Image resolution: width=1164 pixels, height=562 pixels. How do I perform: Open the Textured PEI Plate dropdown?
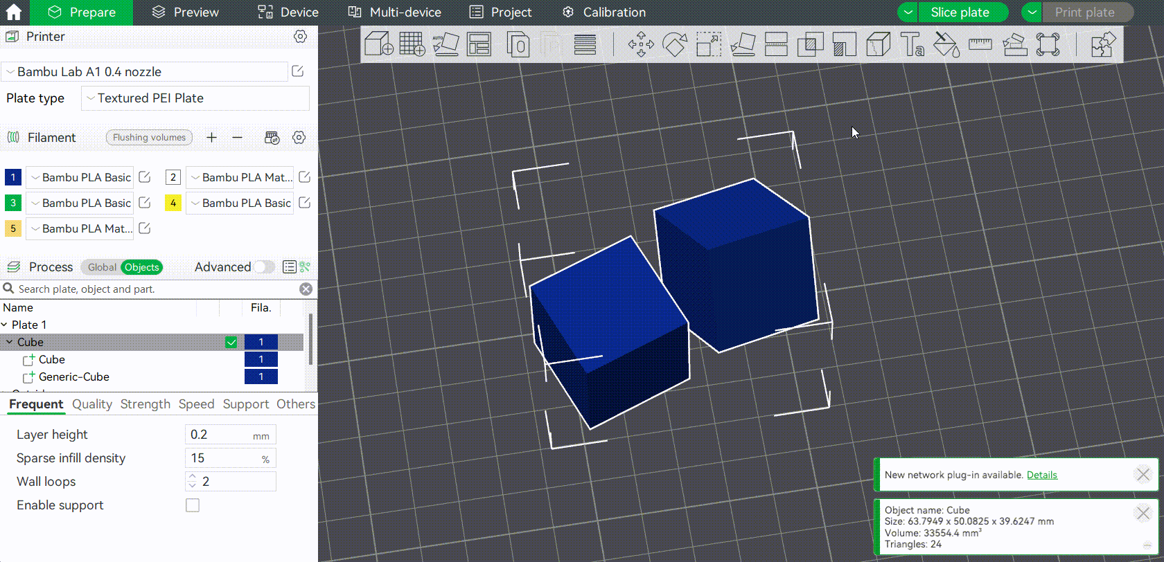coord(195,98)
